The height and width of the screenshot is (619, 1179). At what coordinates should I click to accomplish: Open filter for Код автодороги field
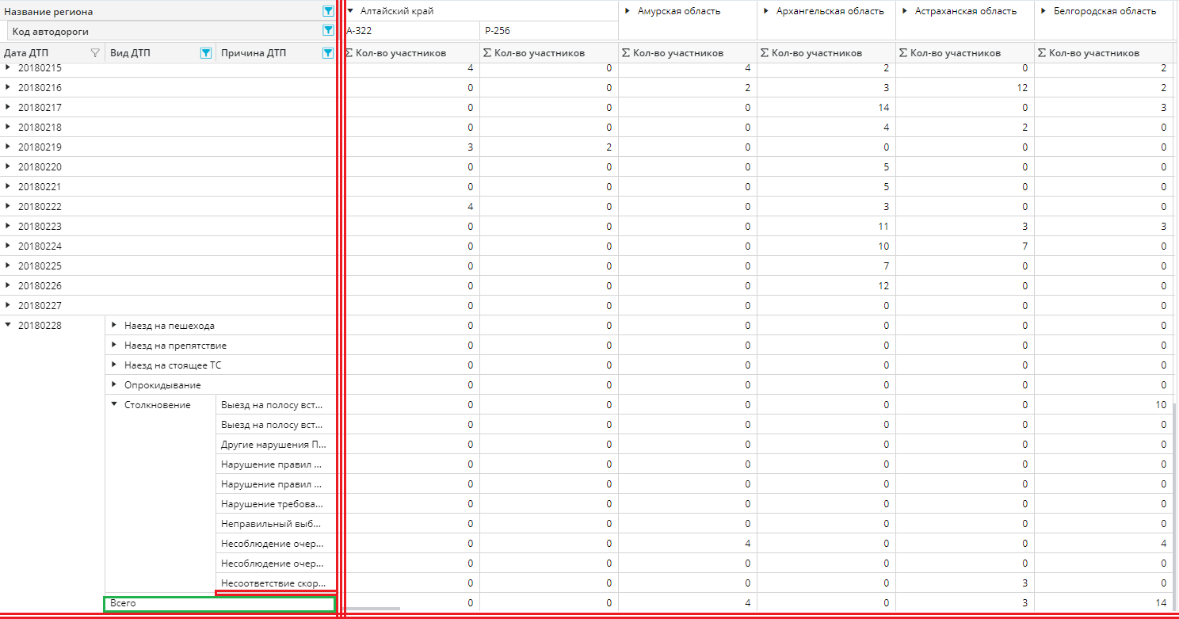click(328, 31)
